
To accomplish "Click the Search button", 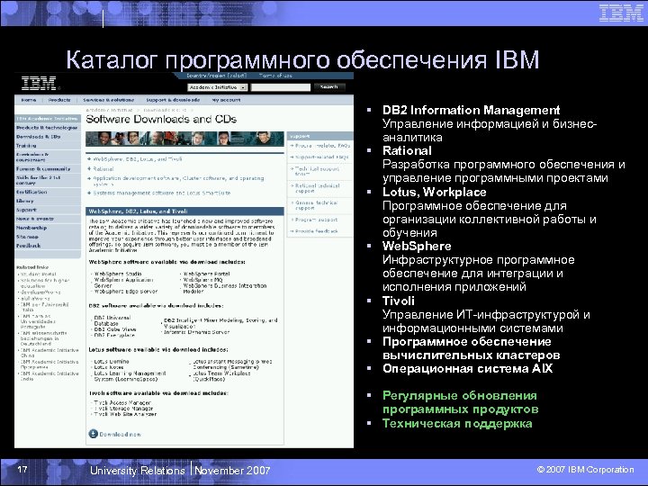I will (x=329, y=87).
